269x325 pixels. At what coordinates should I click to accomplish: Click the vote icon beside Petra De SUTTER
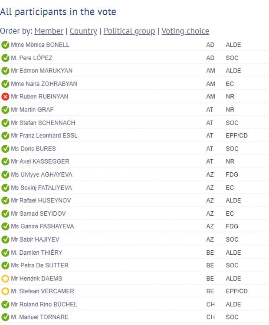[5, 265]
